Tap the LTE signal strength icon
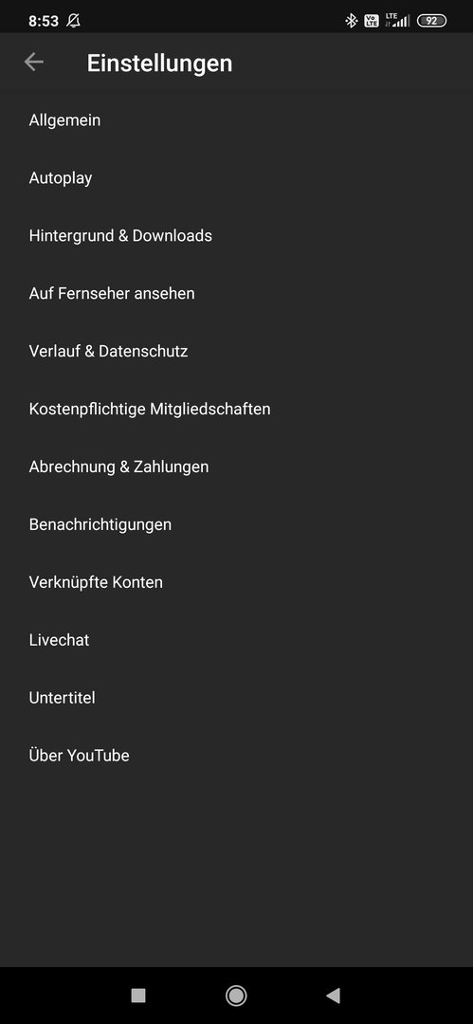473x1024 pixels. (x=397, y=21)
